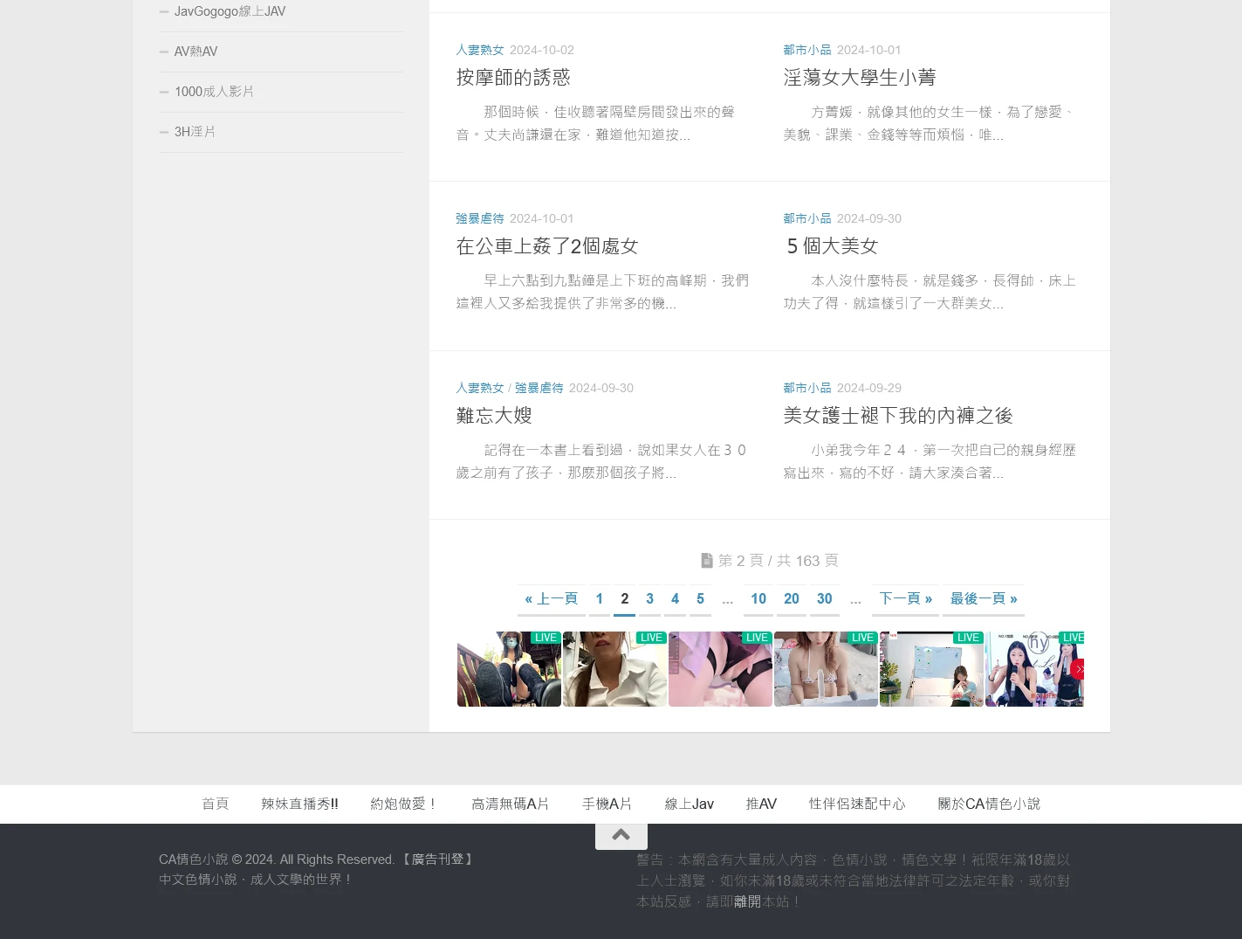Open the first LIVE thumbnail in the strip
The width and height of the screenshot is (1242, 939).
tap(509, 670)
